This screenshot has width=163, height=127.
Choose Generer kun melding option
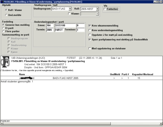coord(3,25)
